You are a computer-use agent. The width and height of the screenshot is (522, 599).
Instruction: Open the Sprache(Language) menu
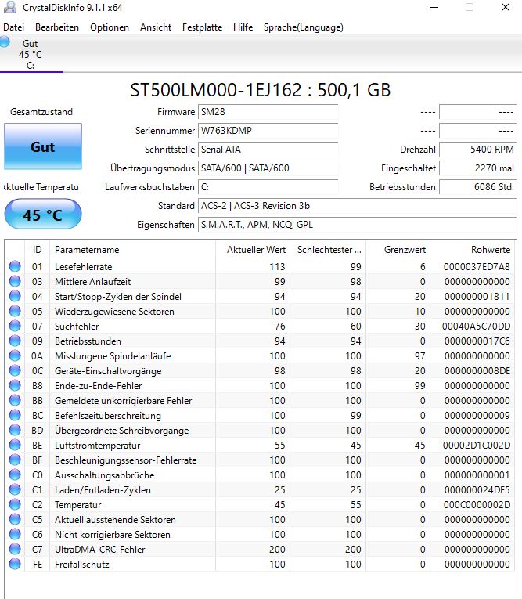[303, 27]
